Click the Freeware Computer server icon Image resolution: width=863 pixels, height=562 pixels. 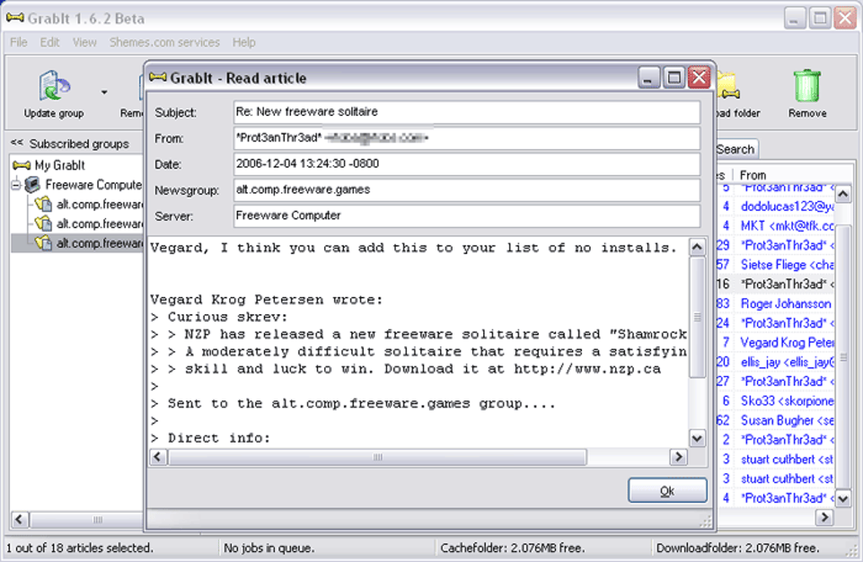pos(33,185)
